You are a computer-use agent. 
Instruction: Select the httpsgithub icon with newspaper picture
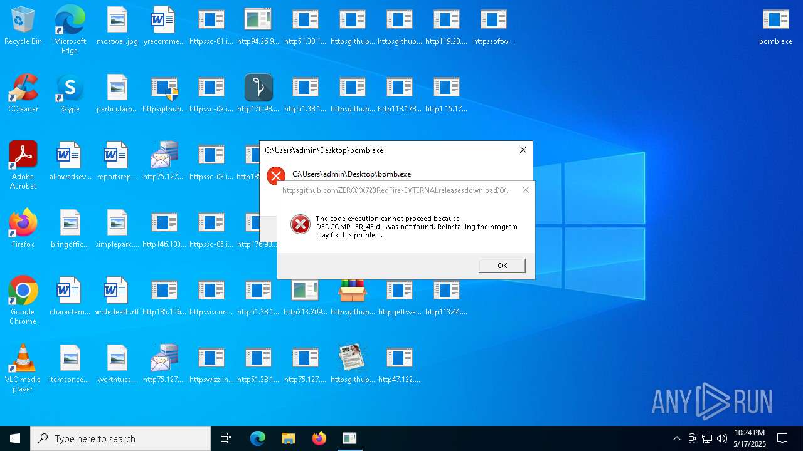click(x=353, y=365)
